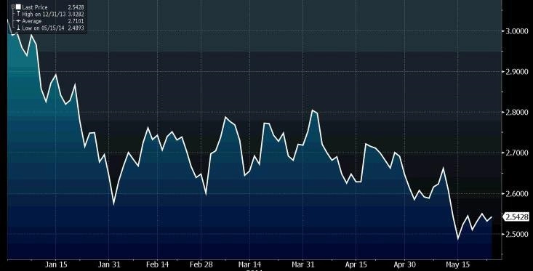The height and width of the screenshot is (271, 533).
Task: Click the 'May 15' date axis label
Action: click(457, 264)
